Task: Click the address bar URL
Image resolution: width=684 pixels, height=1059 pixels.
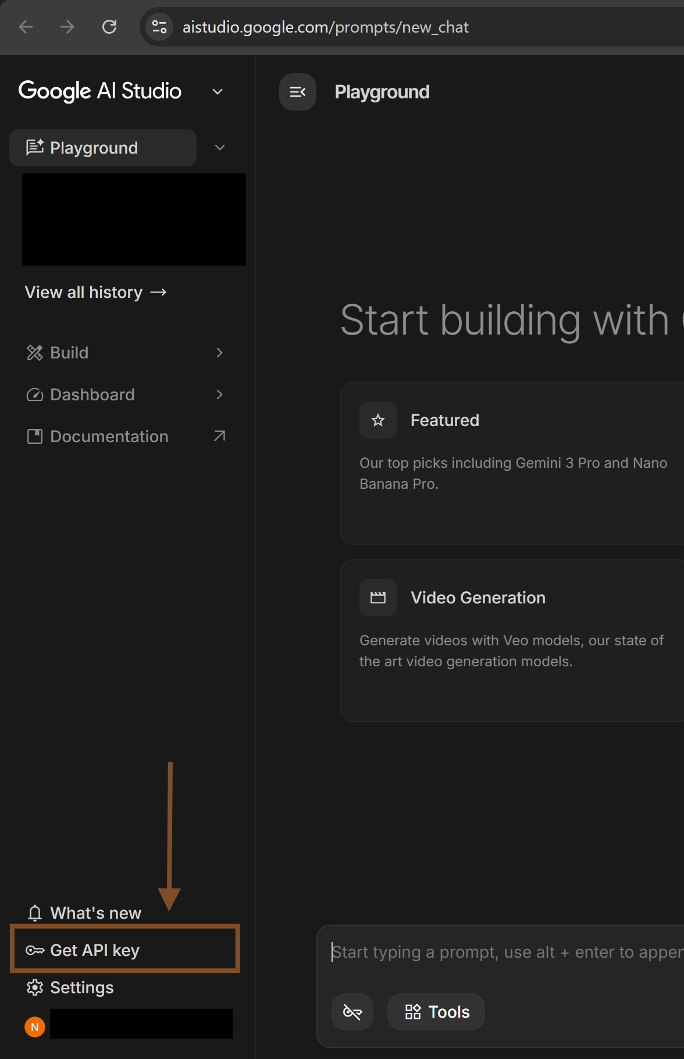Action: click(x=326, y=27)
